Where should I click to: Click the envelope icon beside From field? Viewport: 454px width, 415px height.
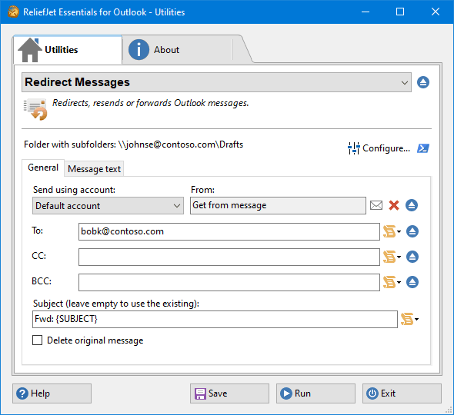coord(376,205)
